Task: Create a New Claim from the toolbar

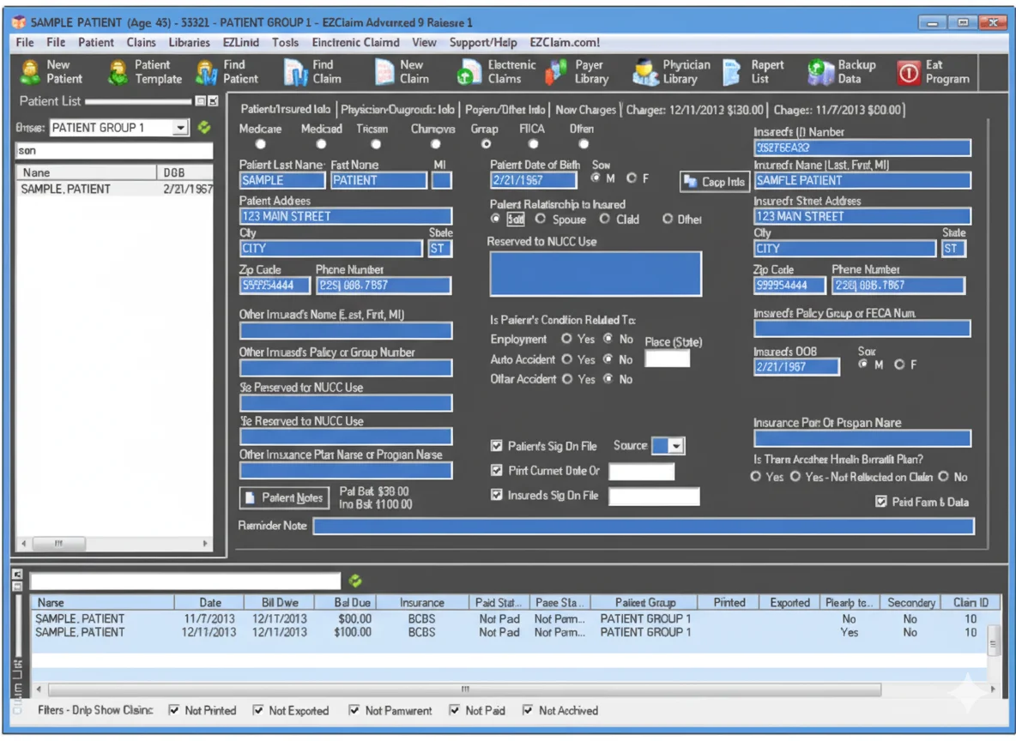Action: coord(384,72)
